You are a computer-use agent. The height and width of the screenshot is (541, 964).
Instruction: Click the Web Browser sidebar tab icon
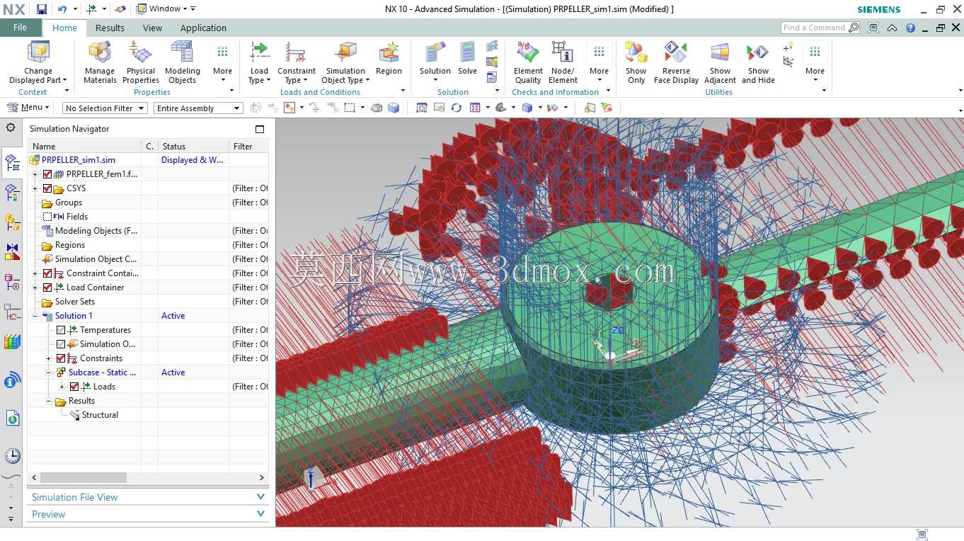12,418
